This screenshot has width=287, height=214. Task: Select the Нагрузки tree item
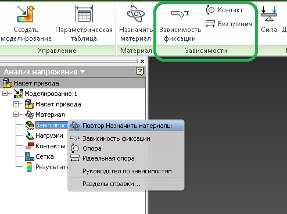[49, 135]
